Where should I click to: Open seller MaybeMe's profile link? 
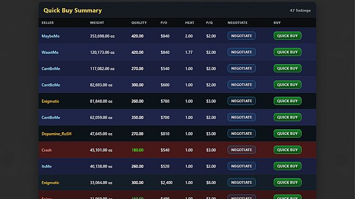(x=51, y=36)
